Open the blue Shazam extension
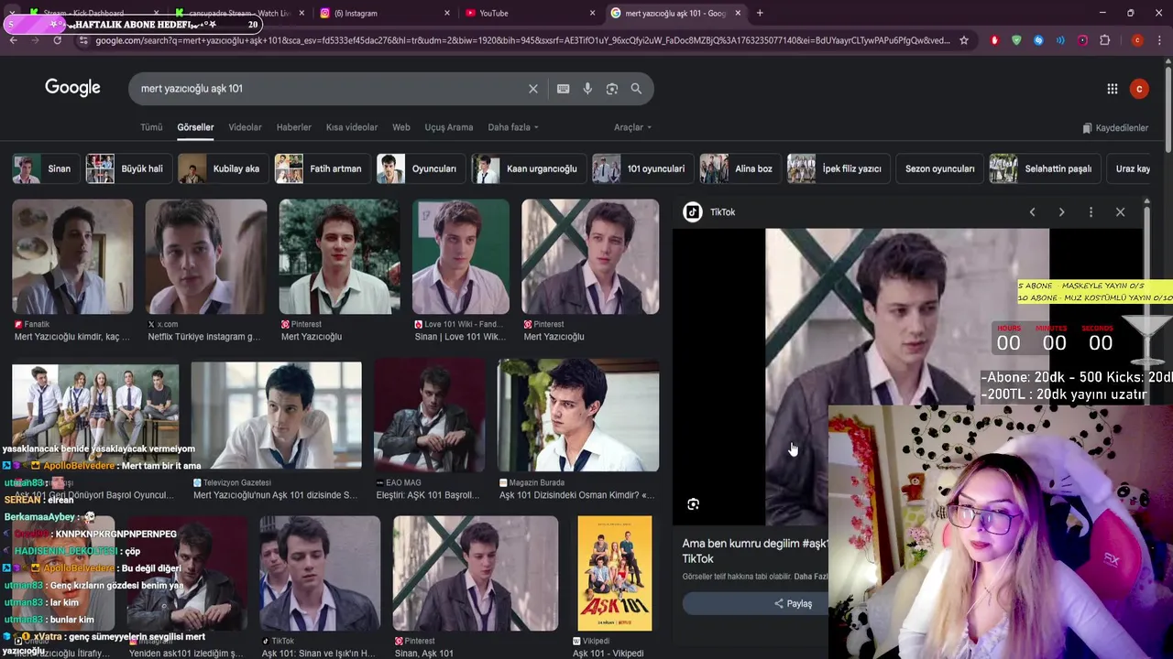1173x659 pixels. pos(1038,40)
